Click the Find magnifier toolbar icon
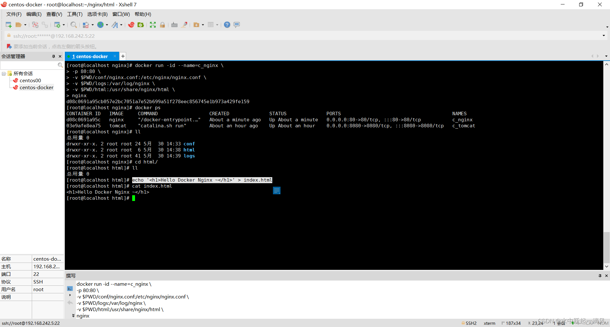This screenshot has height=327, width=610. tap(74, 25)
